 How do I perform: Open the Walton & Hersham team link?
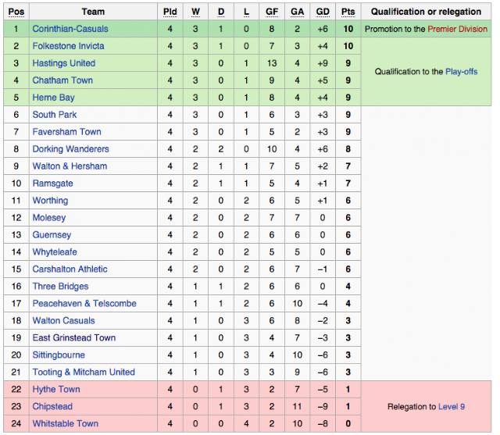70,166
